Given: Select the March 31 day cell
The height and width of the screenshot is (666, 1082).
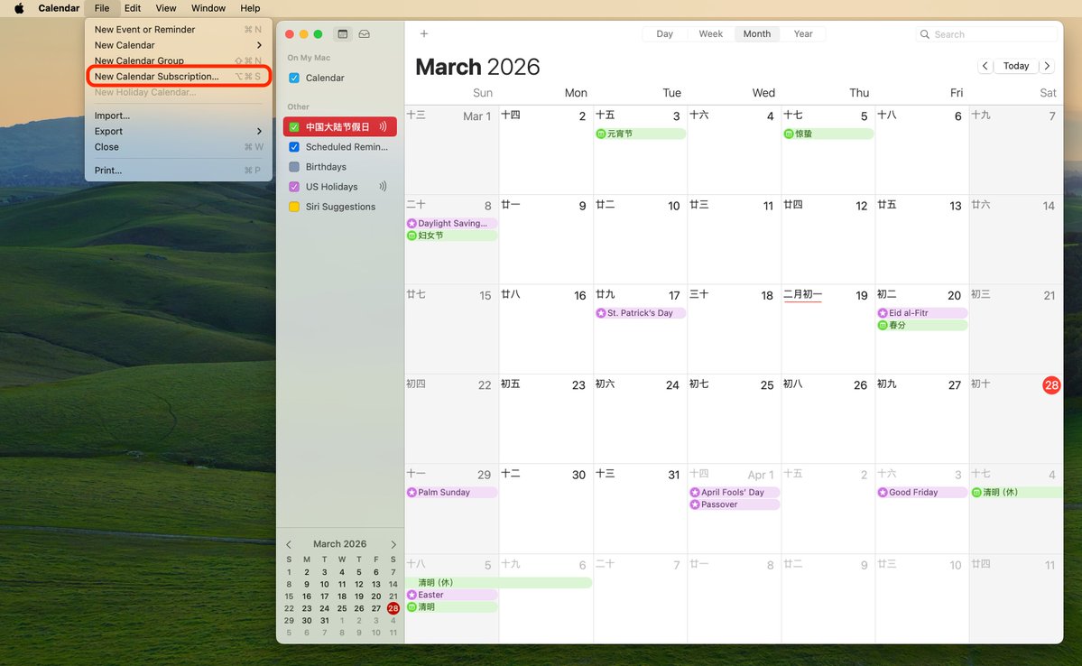Looking at the screenshot, I should tap(641, 509).
